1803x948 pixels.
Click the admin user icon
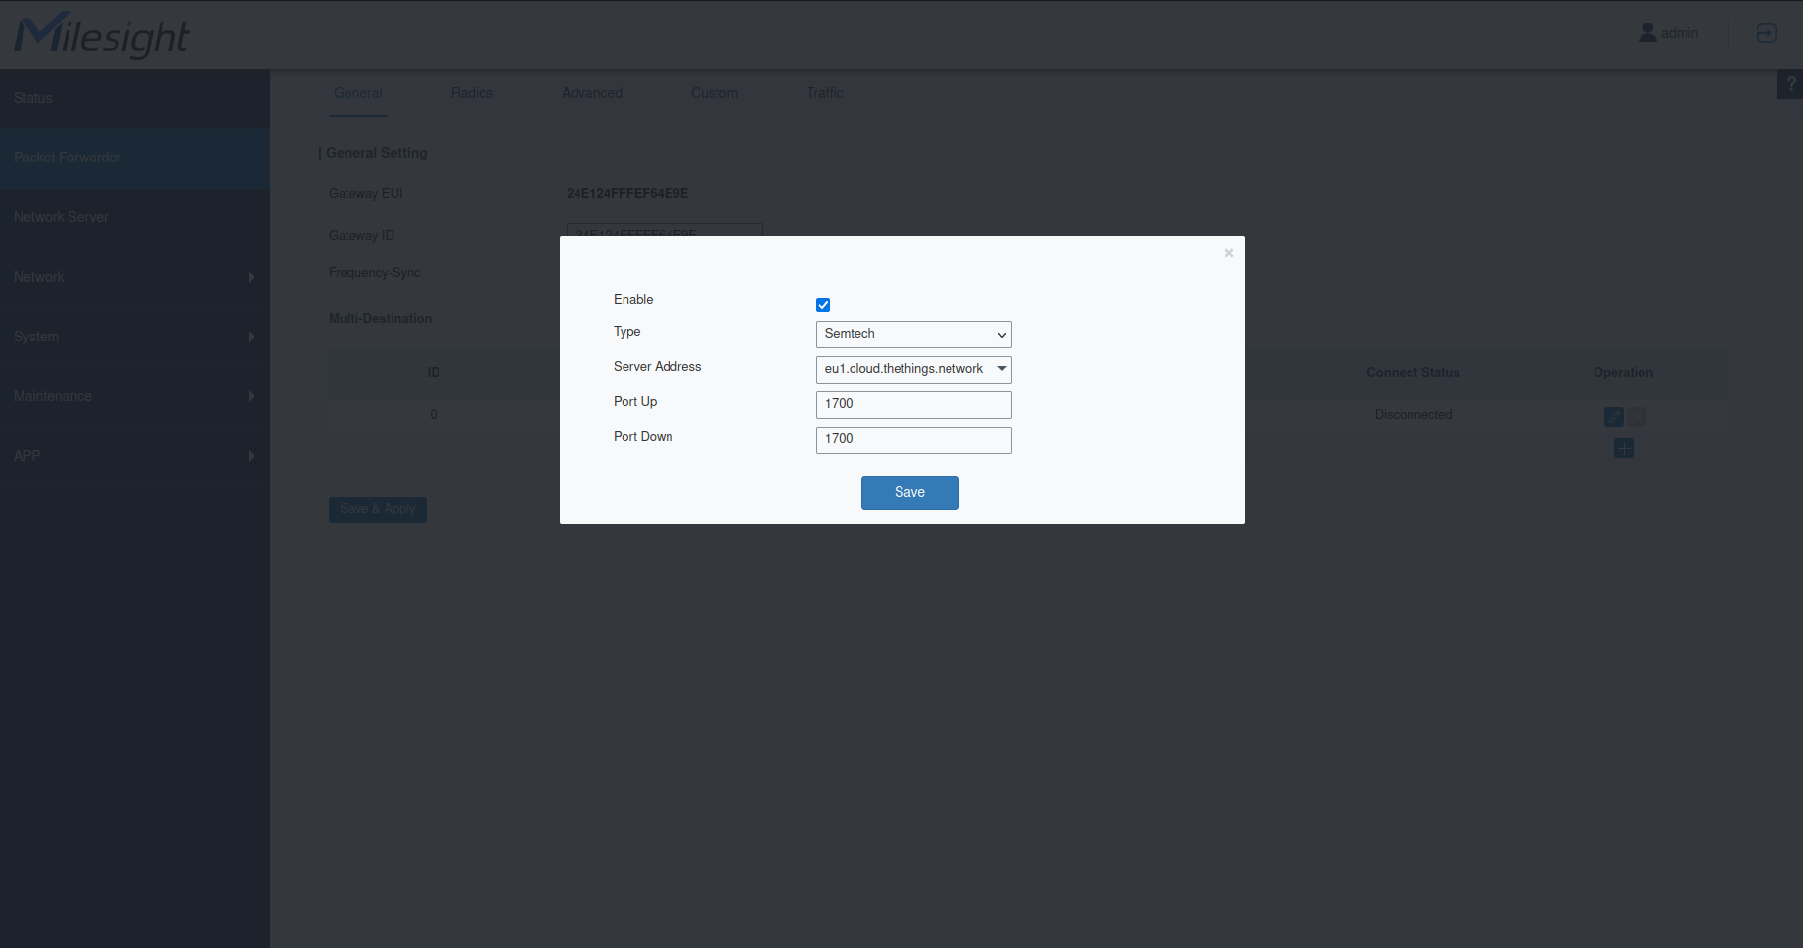click(1647, 33)
